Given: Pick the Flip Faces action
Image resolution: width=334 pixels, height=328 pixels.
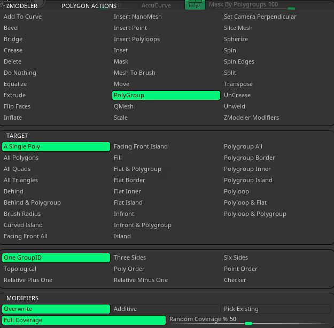Looking at the screenshot, I should 17,106.
